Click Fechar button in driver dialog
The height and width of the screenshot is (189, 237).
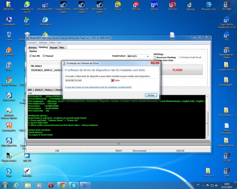tap(151, 95)
